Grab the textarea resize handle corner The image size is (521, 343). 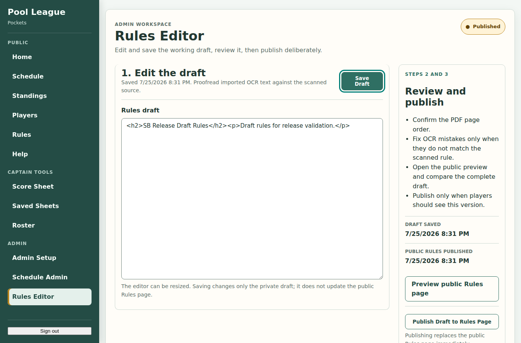click(380, 277)
